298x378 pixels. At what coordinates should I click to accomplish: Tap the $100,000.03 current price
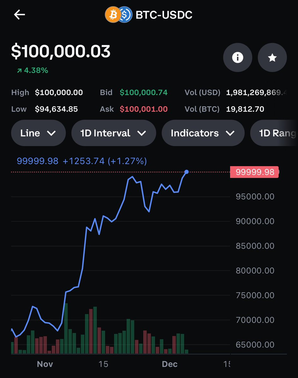click(x=61, y=51)
